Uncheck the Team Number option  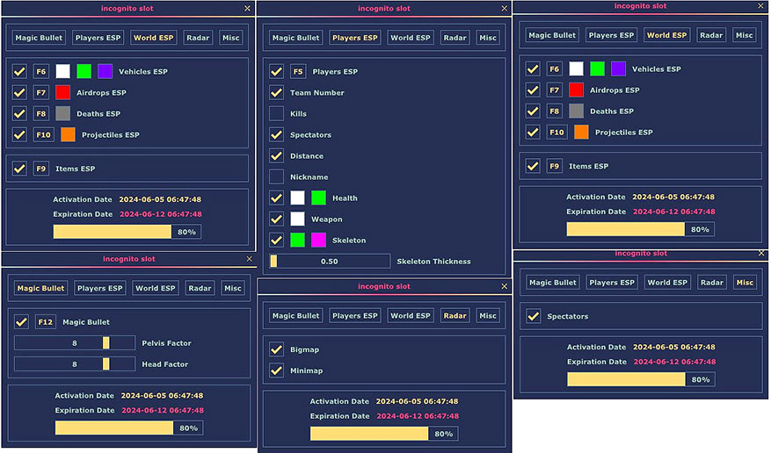(276, 93)
